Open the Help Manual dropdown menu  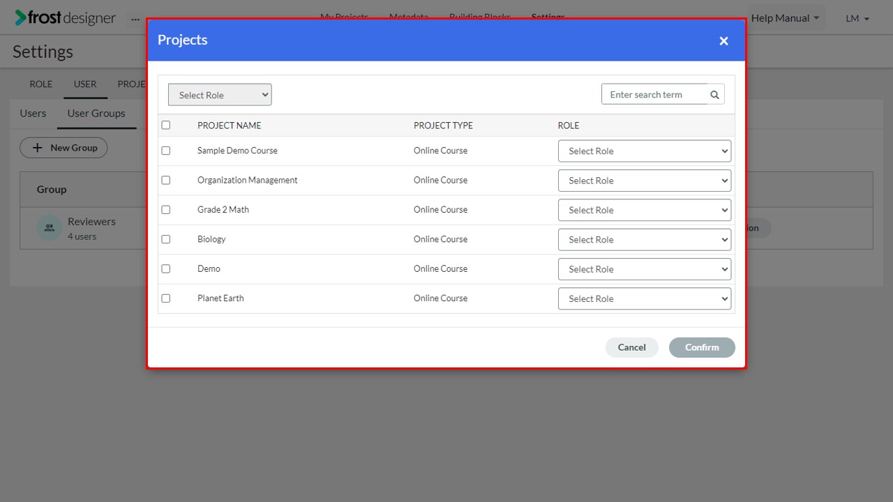tap(786, 18)
